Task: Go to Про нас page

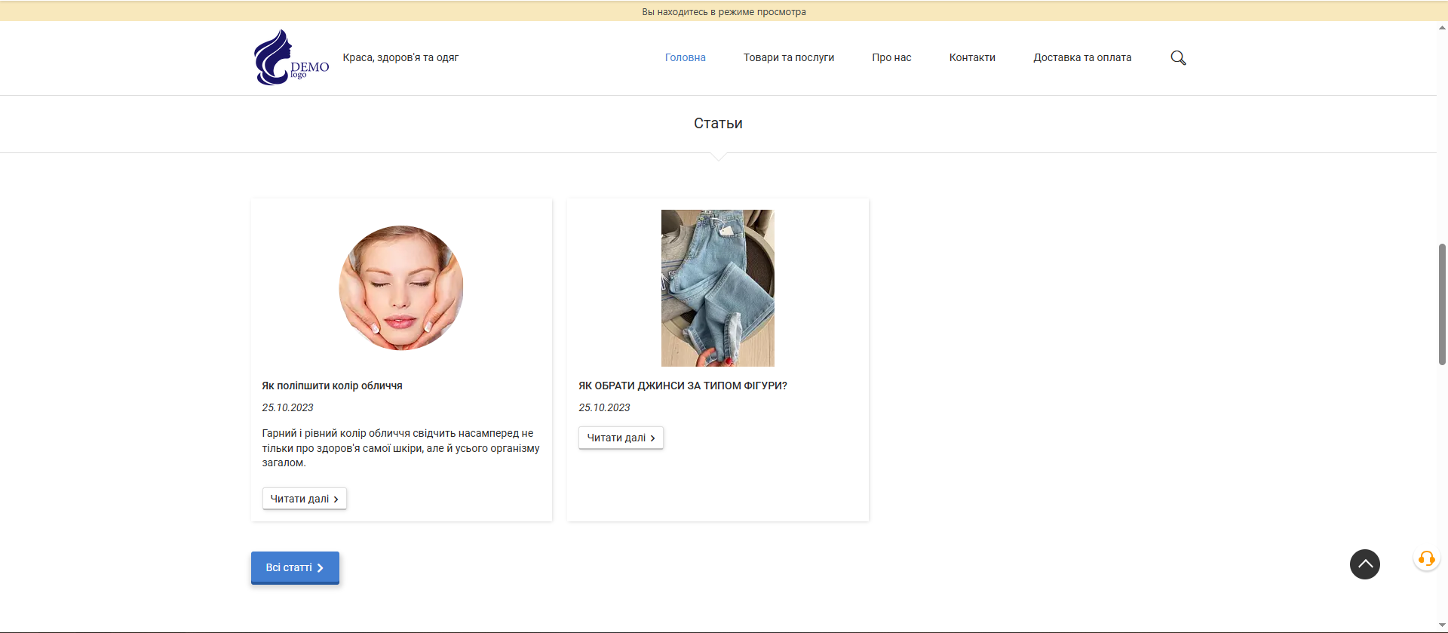Action: 891,58
